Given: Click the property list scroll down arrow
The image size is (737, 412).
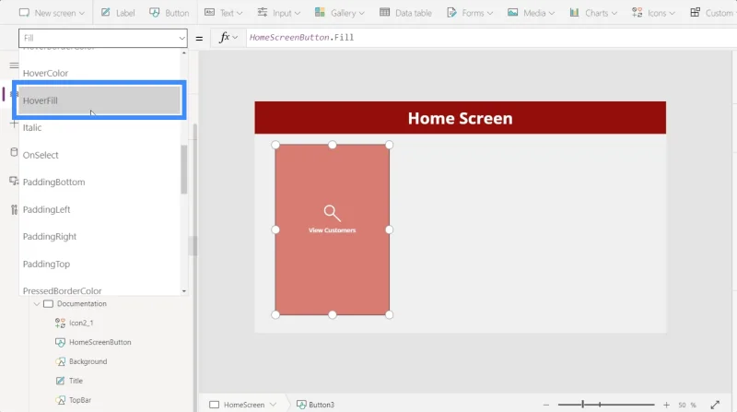Looking at the screenshot, I should (x=183, y=291).
